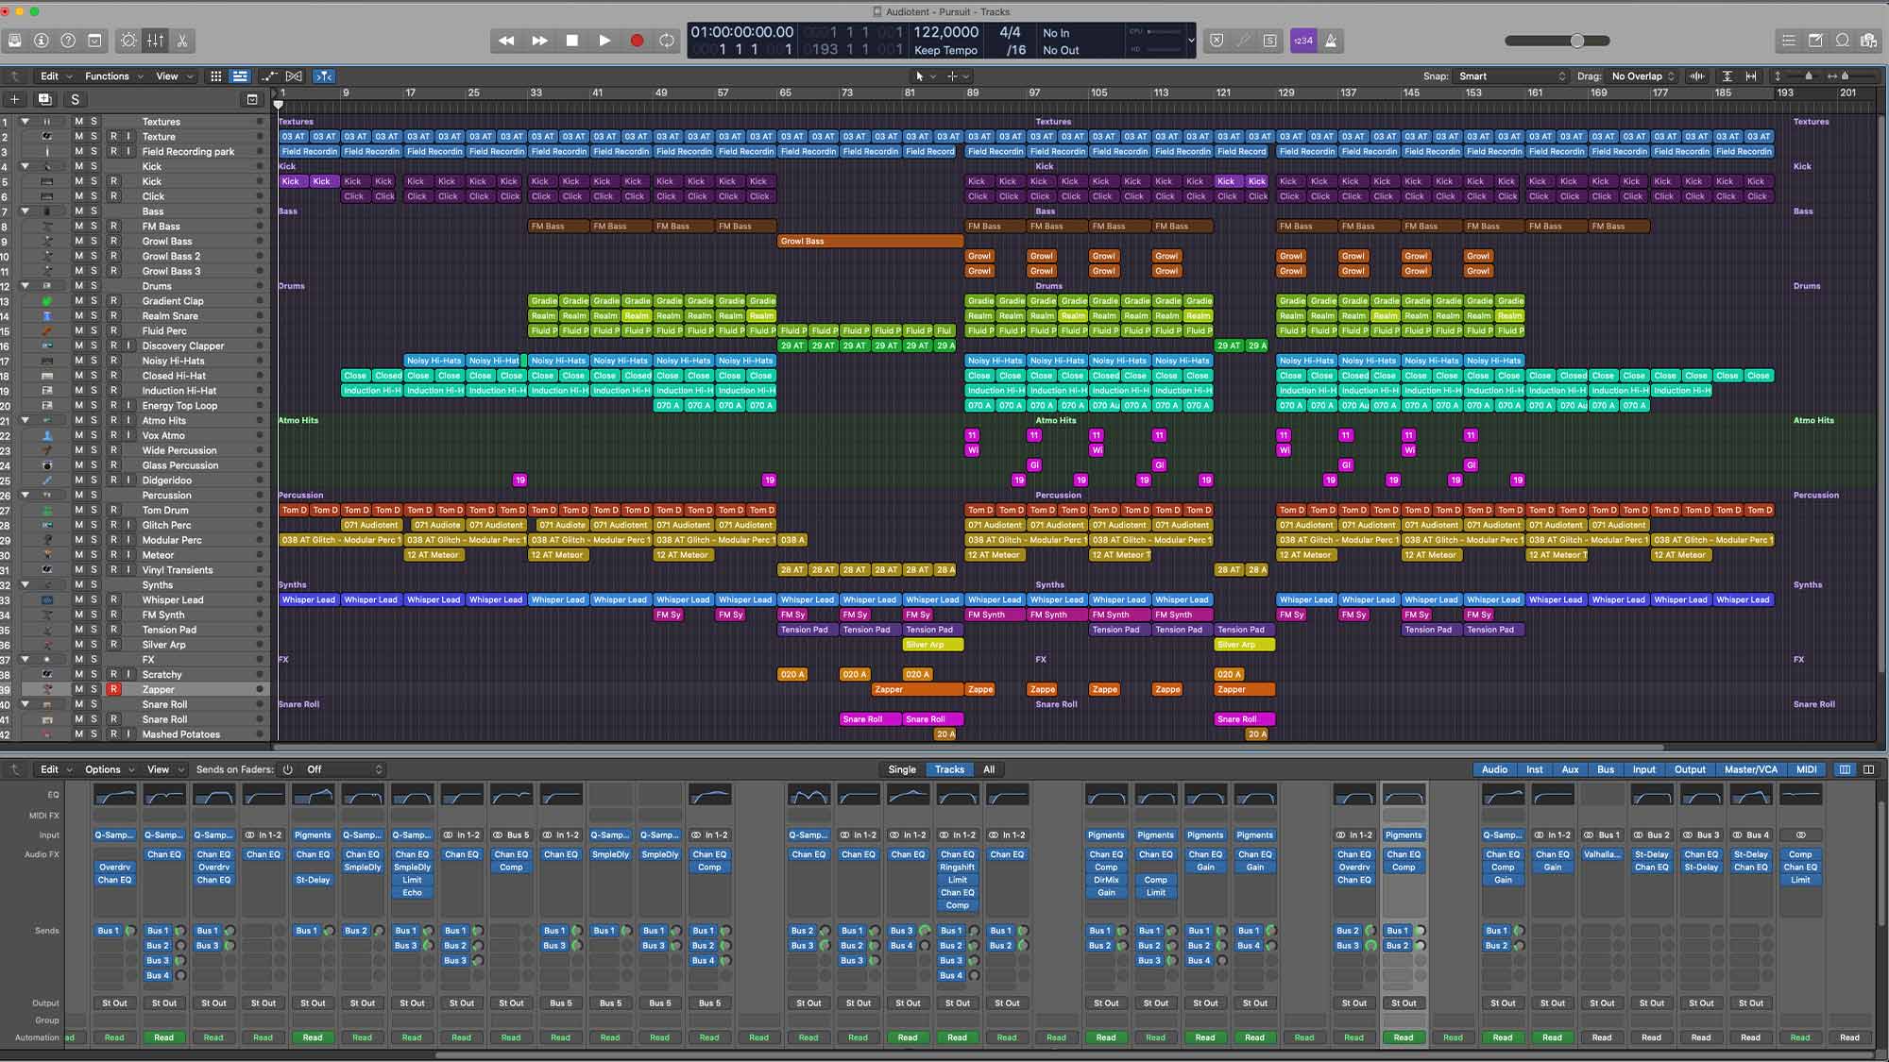This screenshot has width=1889, height=1062.
Task: Click the mixer Aux filter button
Action: click(1570, 769)
